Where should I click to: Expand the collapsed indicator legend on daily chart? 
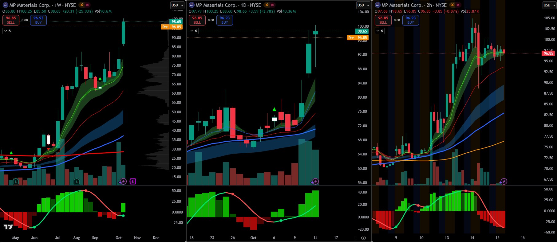pyautogui.click(x=194, y=31)
